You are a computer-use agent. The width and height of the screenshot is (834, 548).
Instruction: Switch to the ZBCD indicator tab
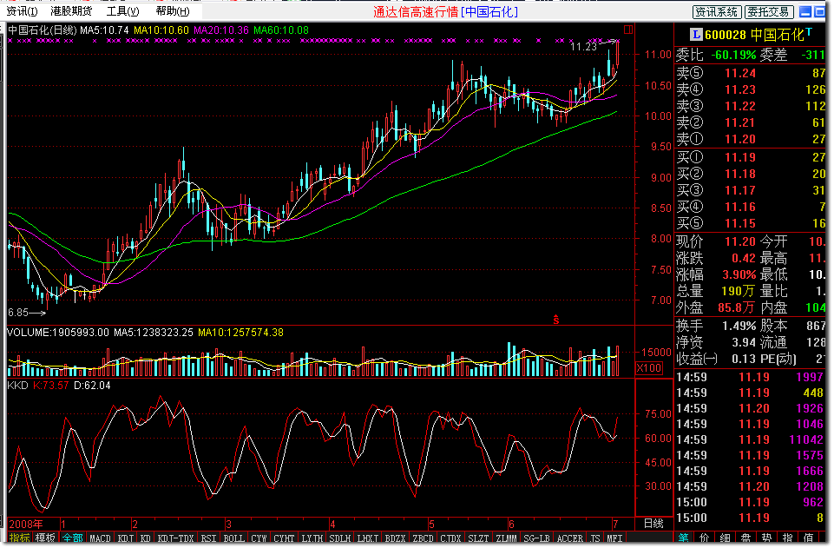423,538
